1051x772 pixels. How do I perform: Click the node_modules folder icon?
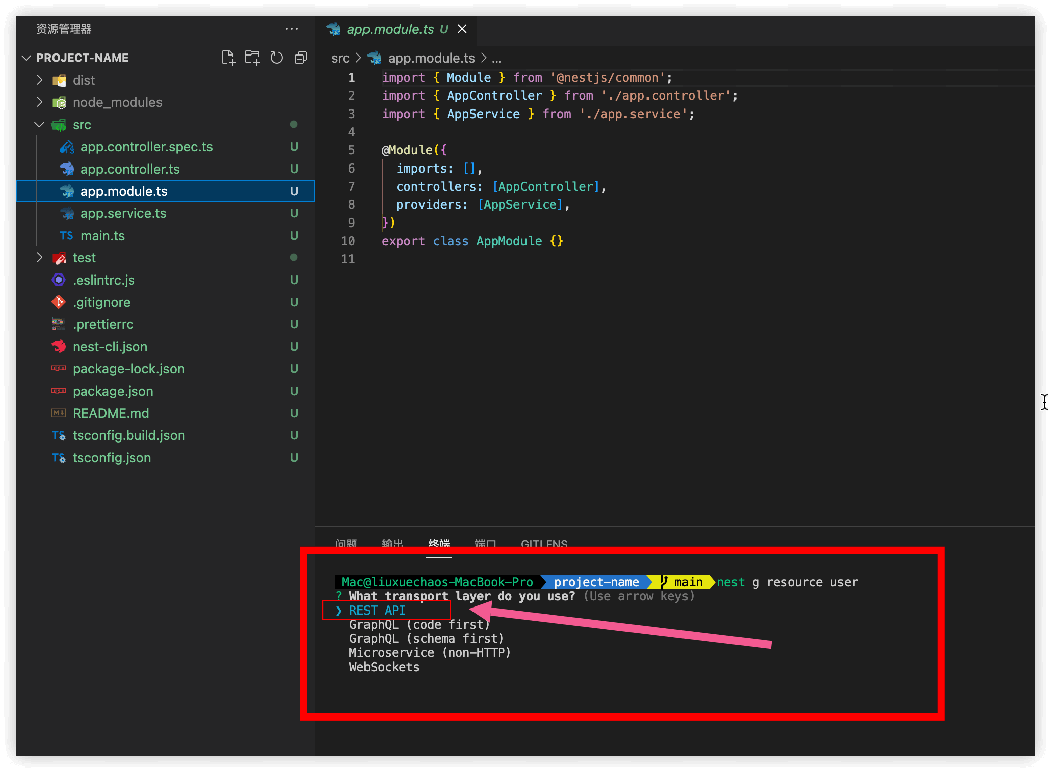59,102
